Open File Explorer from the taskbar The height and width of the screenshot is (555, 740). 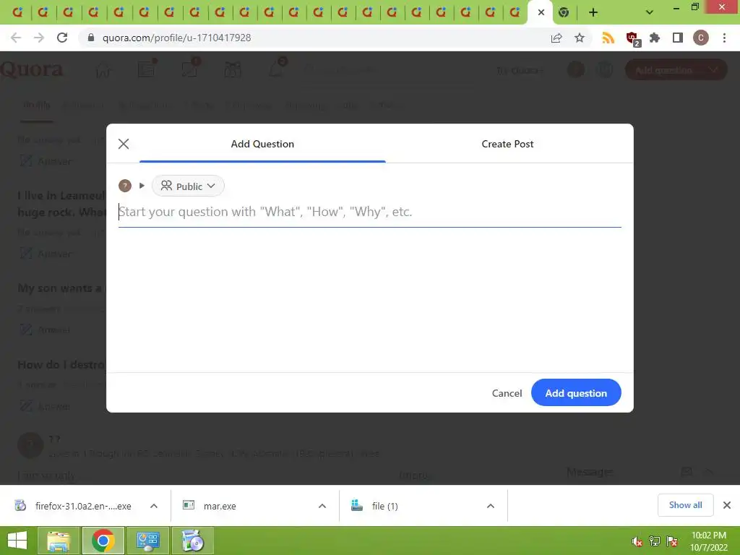59,541
